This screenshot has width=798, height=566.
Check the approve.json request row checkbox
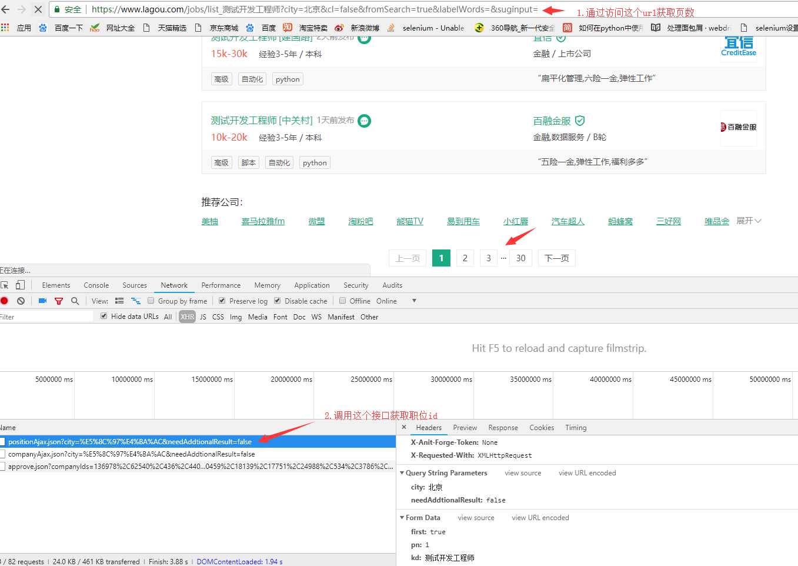click(x=3, y=466)
